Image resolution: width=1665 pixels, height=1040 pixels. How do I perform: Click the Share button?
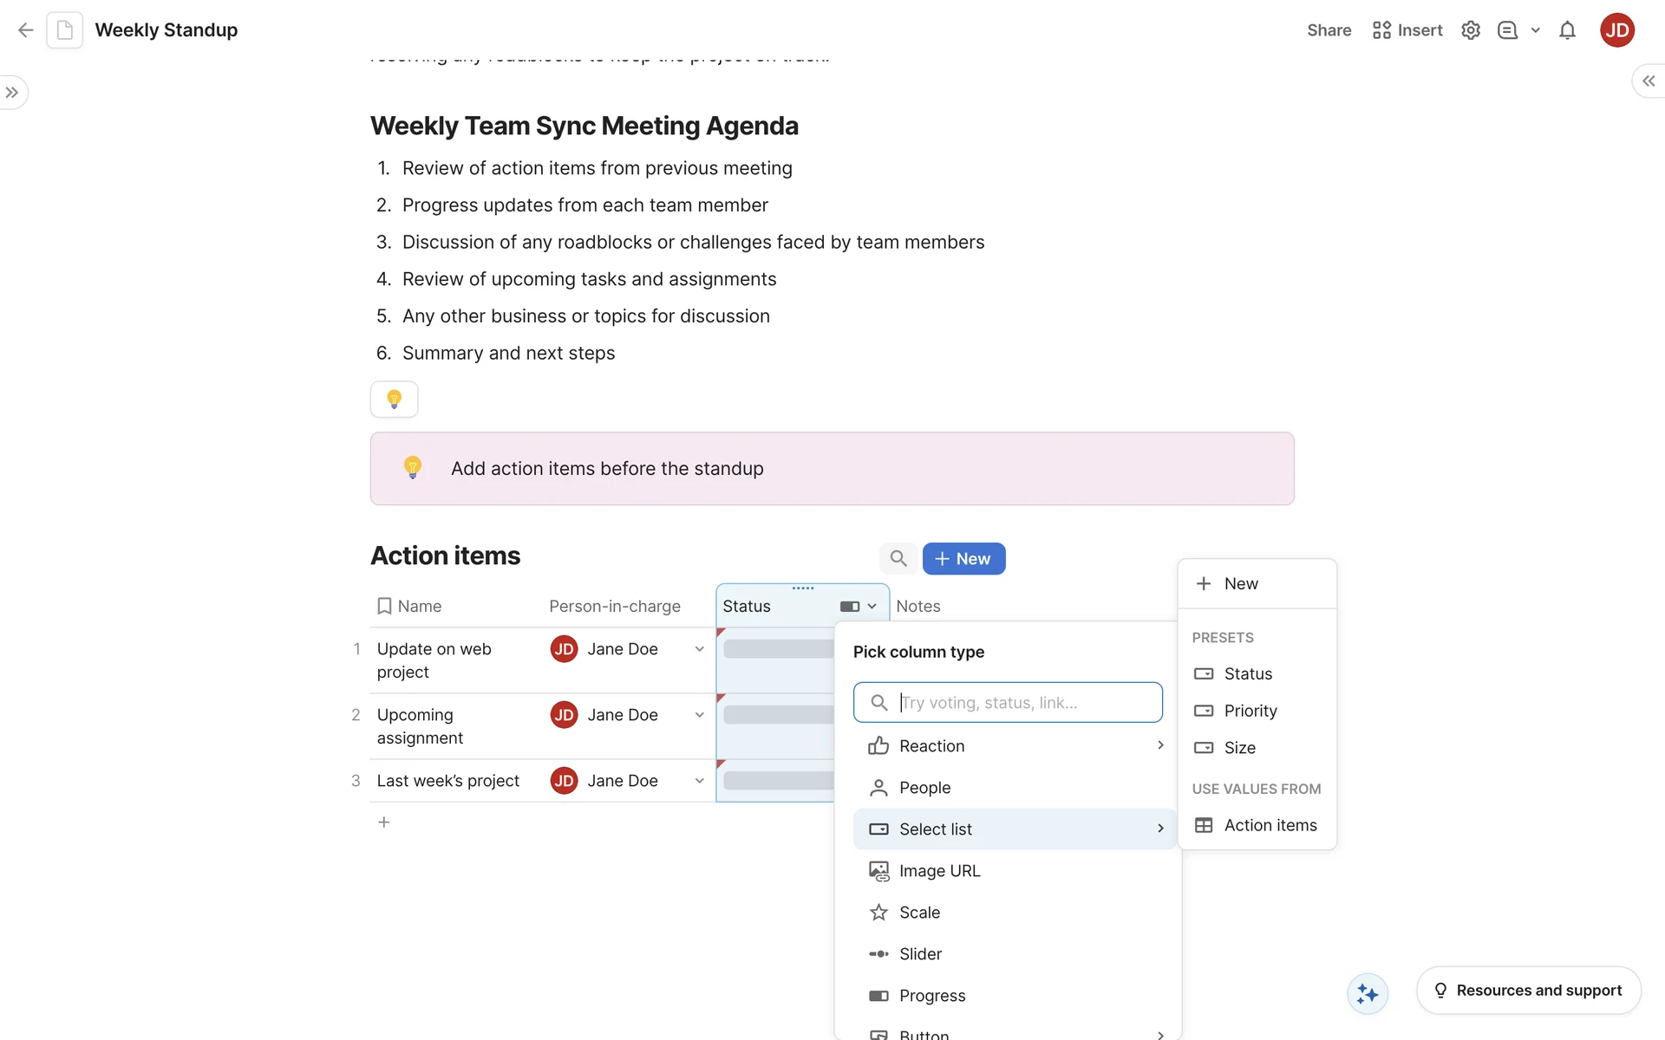tap(1329, 30)
